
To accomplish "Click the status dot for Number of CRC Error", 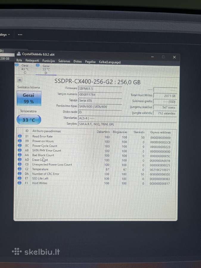I will coord(20,174).
